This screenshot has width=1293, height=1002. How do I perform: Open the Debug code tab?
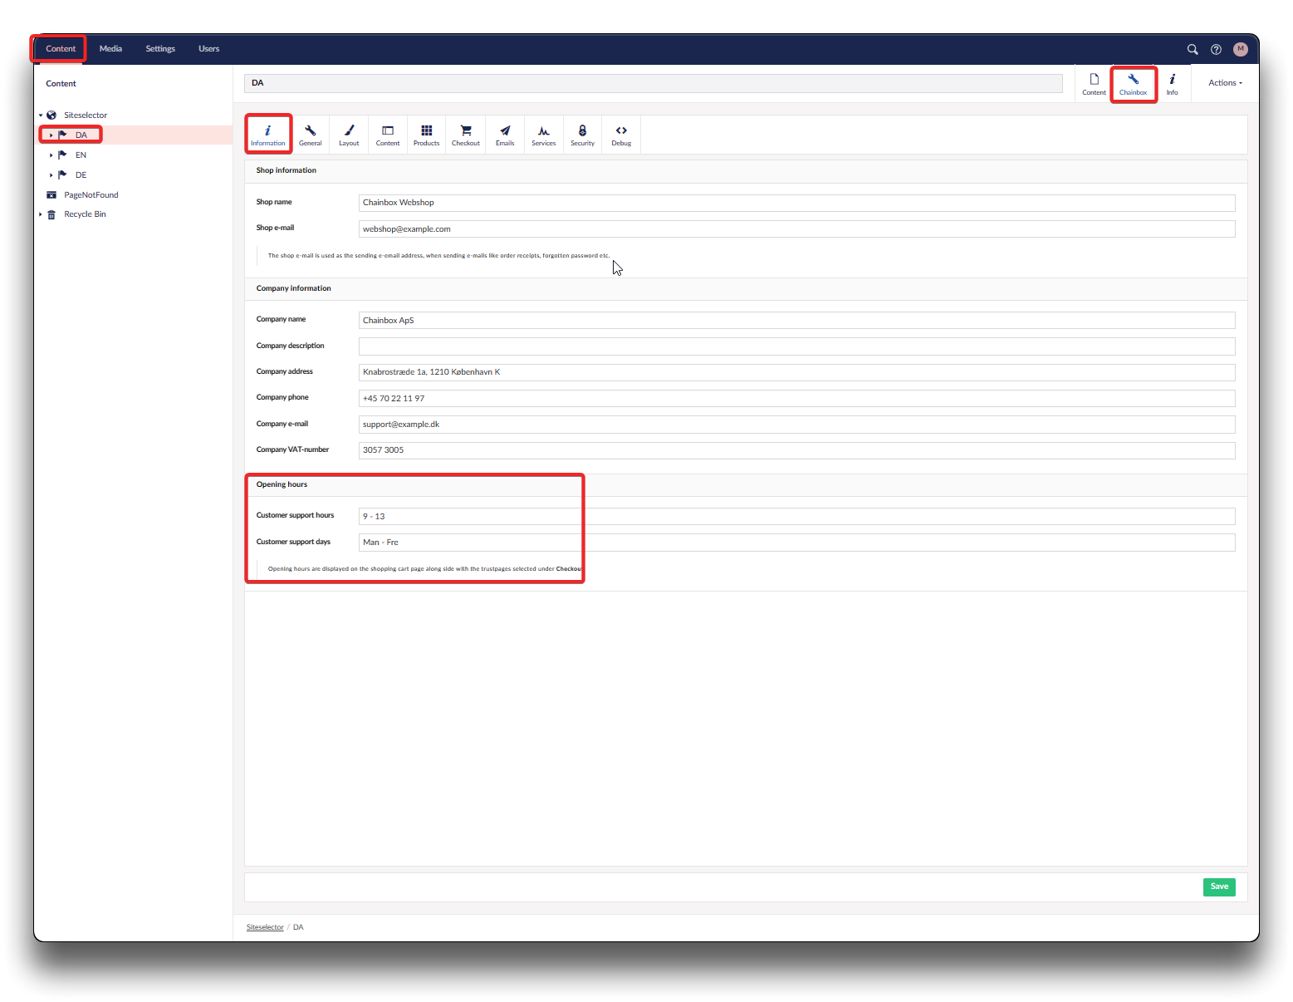click(x=621, y=135)
